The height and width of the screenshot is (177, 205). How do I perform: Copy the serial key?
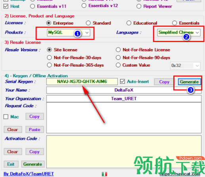pos(164,82)
